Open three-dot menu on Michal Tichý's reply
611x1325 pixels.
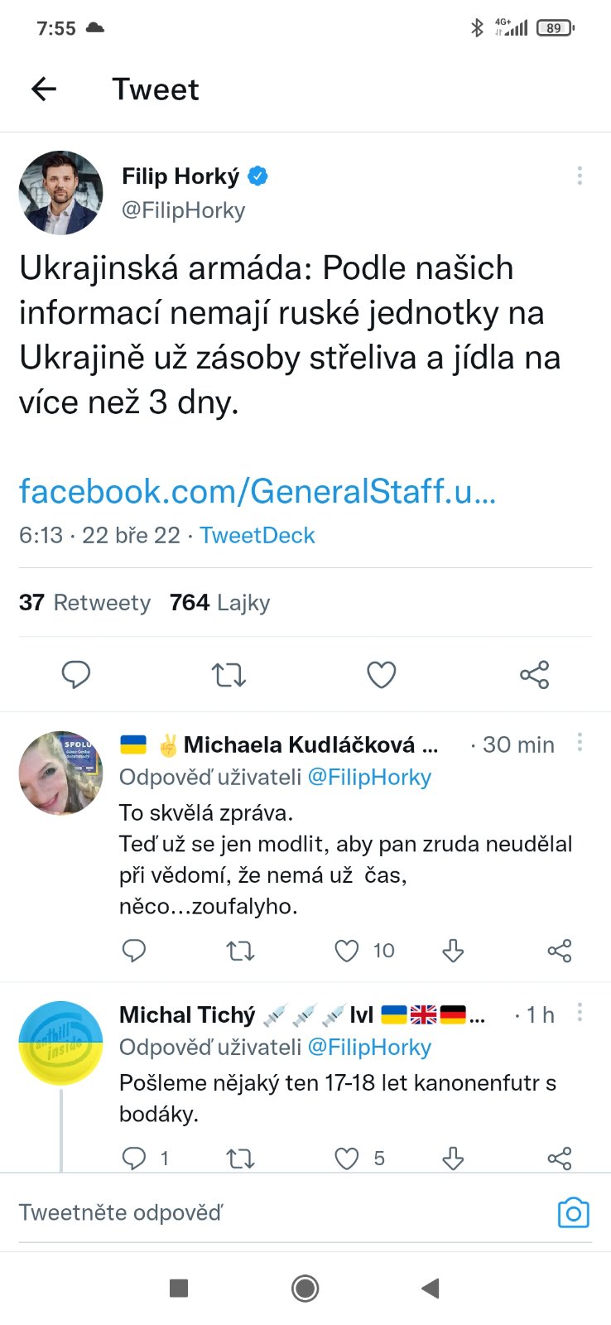point(580,1012)
